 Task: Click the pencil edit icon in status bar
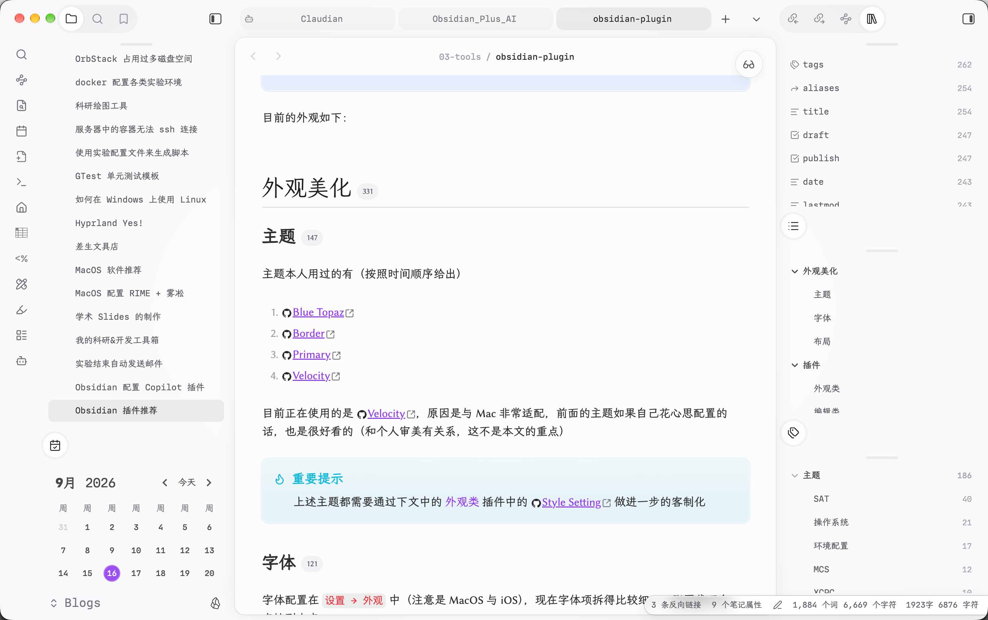point(778,605)
